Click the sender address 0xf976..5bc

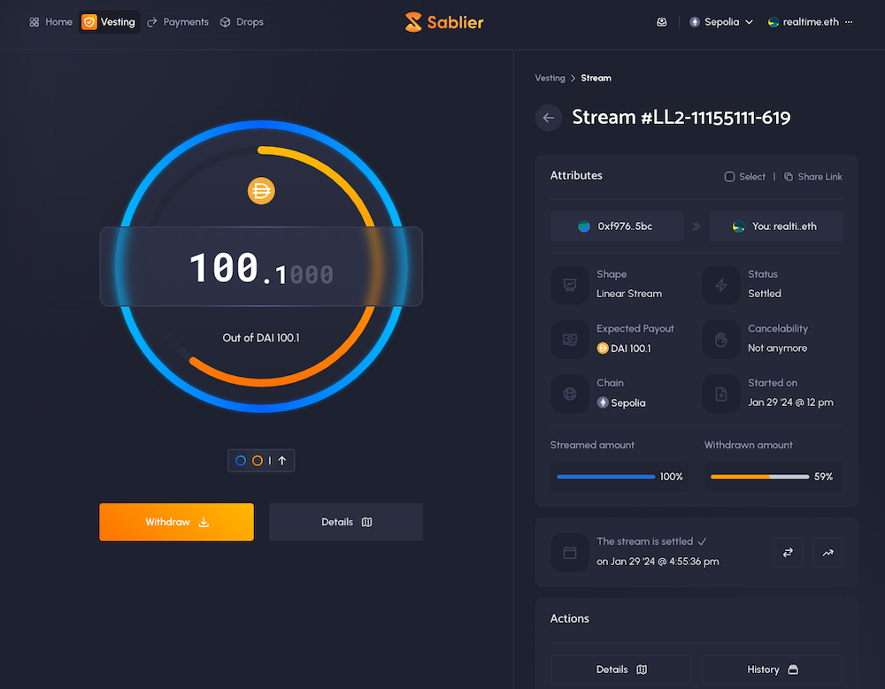coord(617,226)
